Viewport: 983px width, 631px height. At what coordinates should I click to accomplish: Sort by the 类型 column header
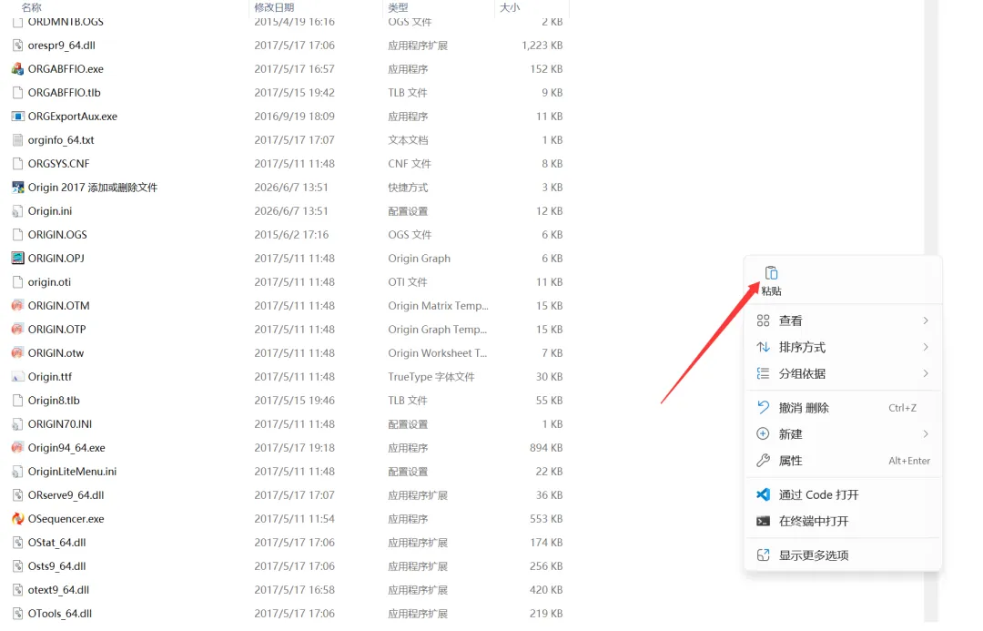398,7
